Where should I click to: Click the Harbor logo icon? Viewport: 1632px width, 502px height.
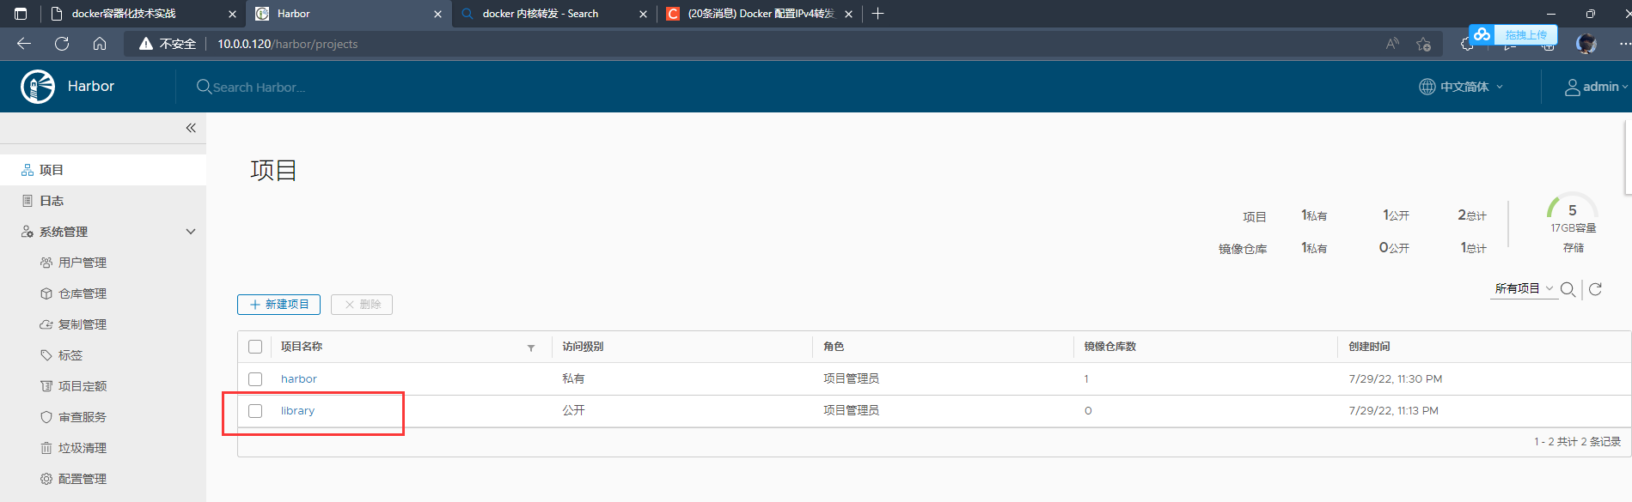tap(38, 87)
